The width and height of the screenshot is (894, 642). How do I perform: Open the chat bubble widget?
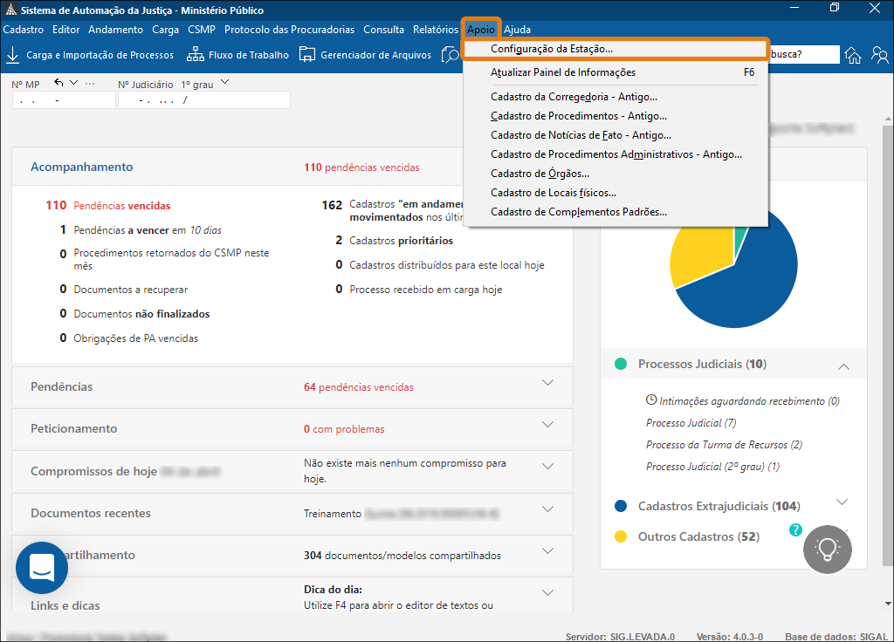coord(42,568)
